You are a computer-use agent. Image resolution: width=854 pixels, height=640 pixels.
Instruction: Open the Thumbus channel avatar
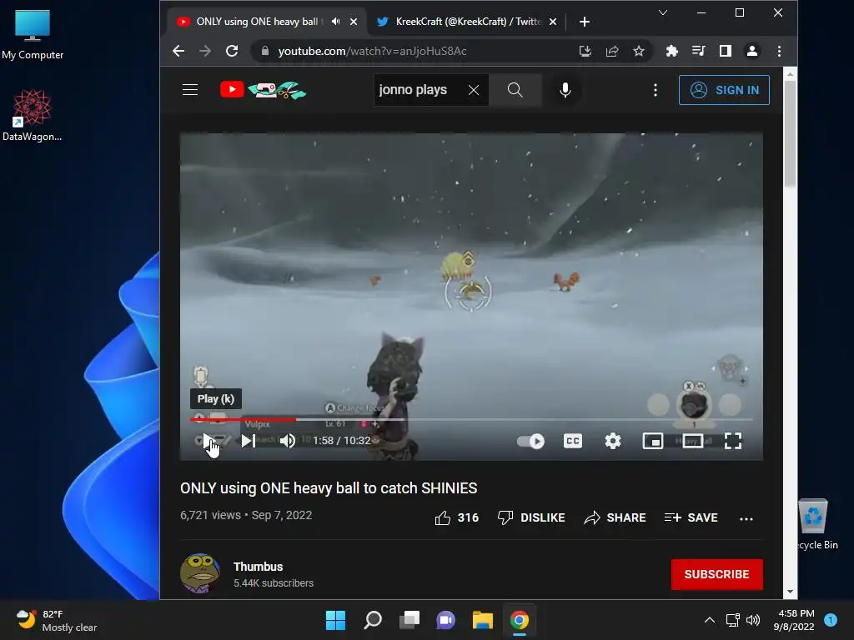(x=200, y=573)
